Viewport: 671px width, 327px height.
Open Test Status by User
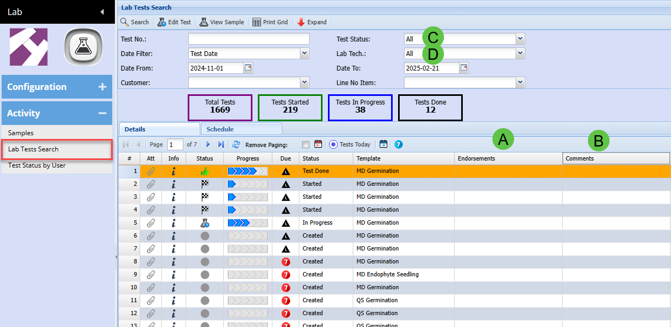(37, 165)
